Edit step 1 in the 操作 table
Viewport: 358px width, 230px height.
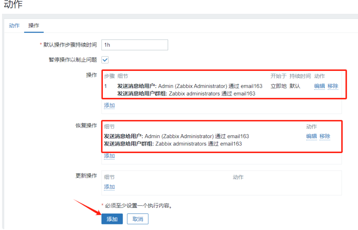[x=319, y=86]
